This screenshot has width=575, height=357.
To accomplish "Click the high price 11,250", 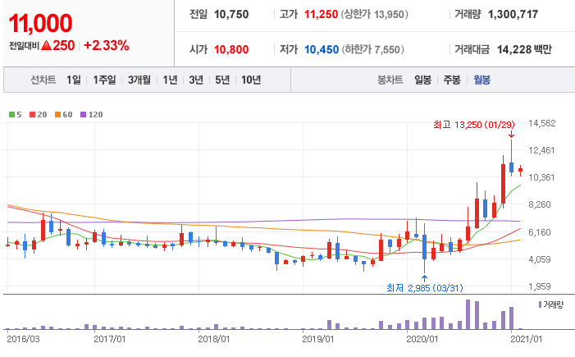I will click(322, 14).
